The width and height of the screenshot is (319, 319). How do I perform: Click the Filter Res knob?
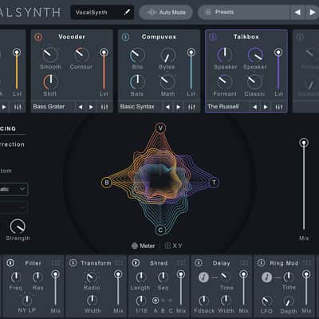(37, 278)
